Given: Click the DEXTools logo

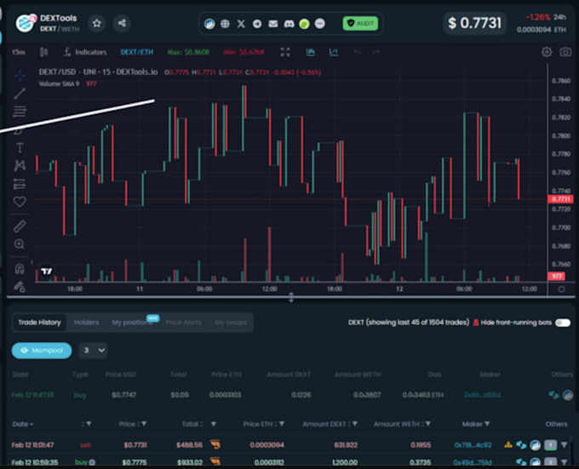Looking at the screenshot, I should click(x=26, y=23).
